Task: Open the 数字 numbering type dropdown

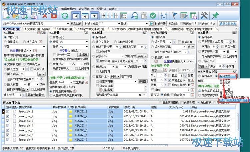Action: (157, 70)
